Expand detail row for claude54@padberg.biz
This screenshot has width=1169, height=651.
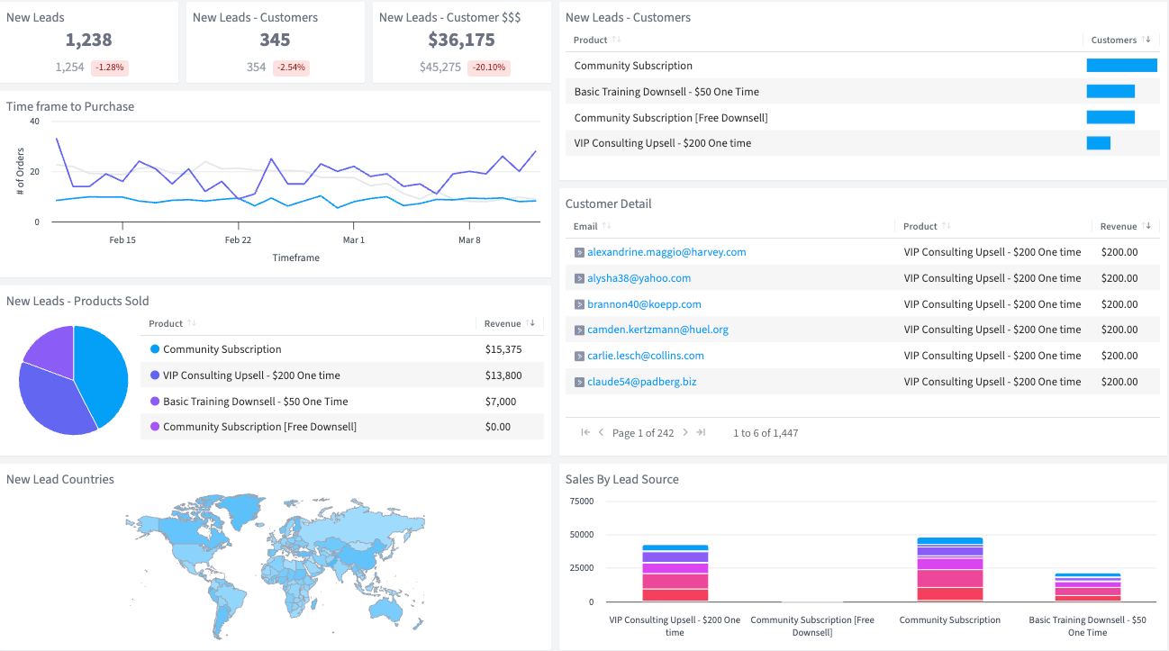click(579, 383)
